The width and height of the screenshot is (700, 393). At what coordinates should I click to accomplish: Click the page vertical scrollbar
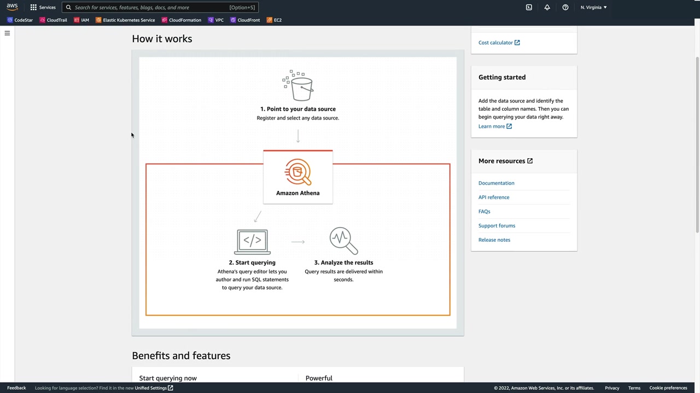(697, 145)
